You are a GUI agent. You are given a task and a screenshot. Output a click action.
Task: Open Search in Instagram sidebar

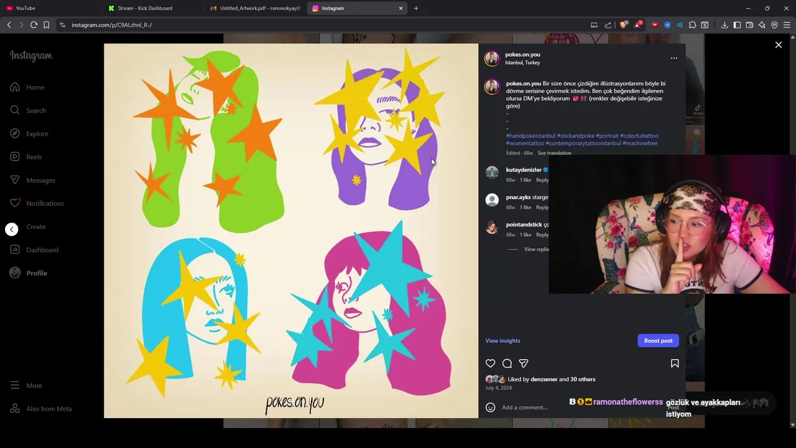(x=28, y=110)
